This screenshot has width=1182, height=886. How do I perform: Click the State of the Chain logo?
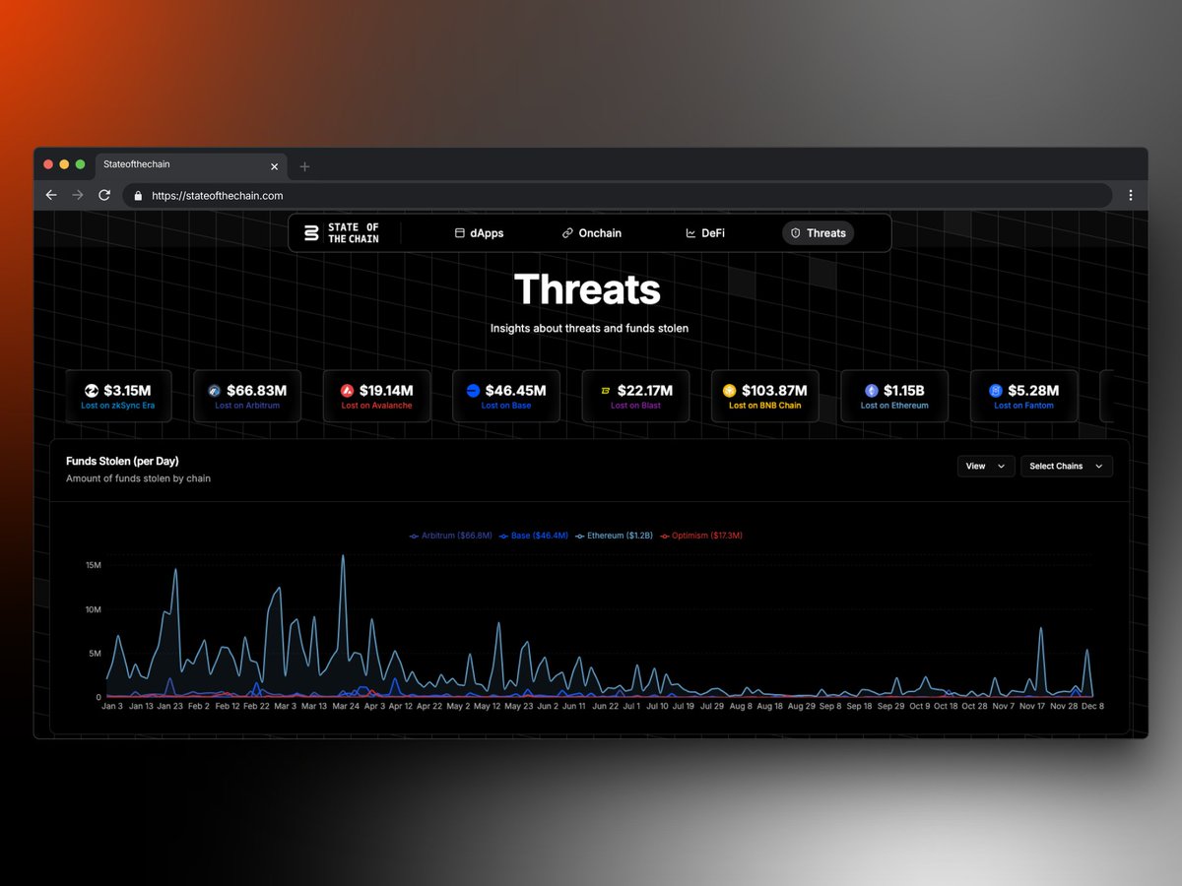pos(341,233)
